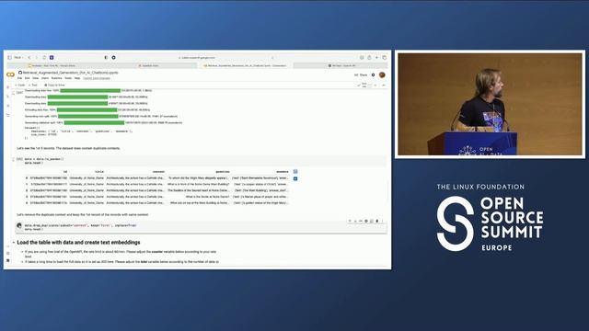The width and height of the screenshot is (589, 331).
Task: Collapse the Load the table section
Action: tap(14, 243)
